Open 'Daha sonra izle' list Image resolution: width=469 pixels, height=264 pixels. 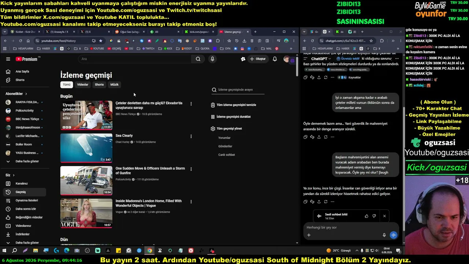click(24, 209)
